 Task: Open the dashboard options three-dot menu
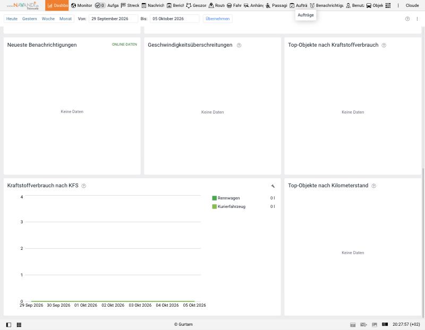[417, 19]
